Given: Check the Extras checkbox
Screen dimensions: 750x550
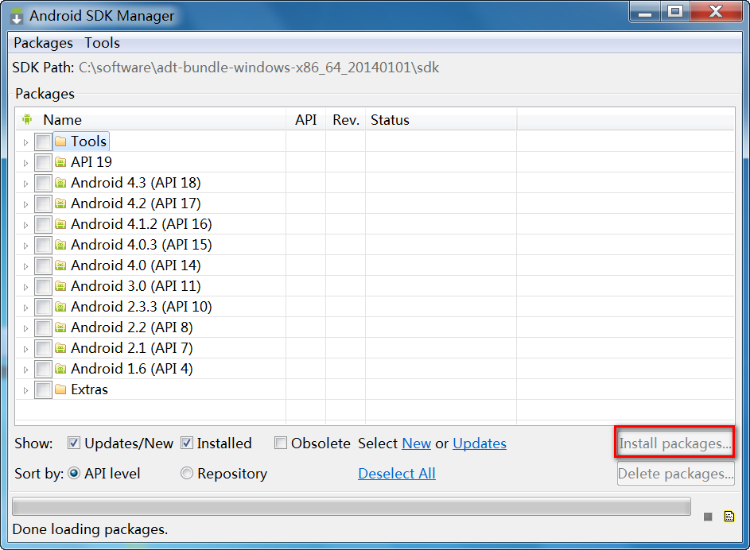Looking at the screenshot, I should pyautogui.click(x=43, y=390).
